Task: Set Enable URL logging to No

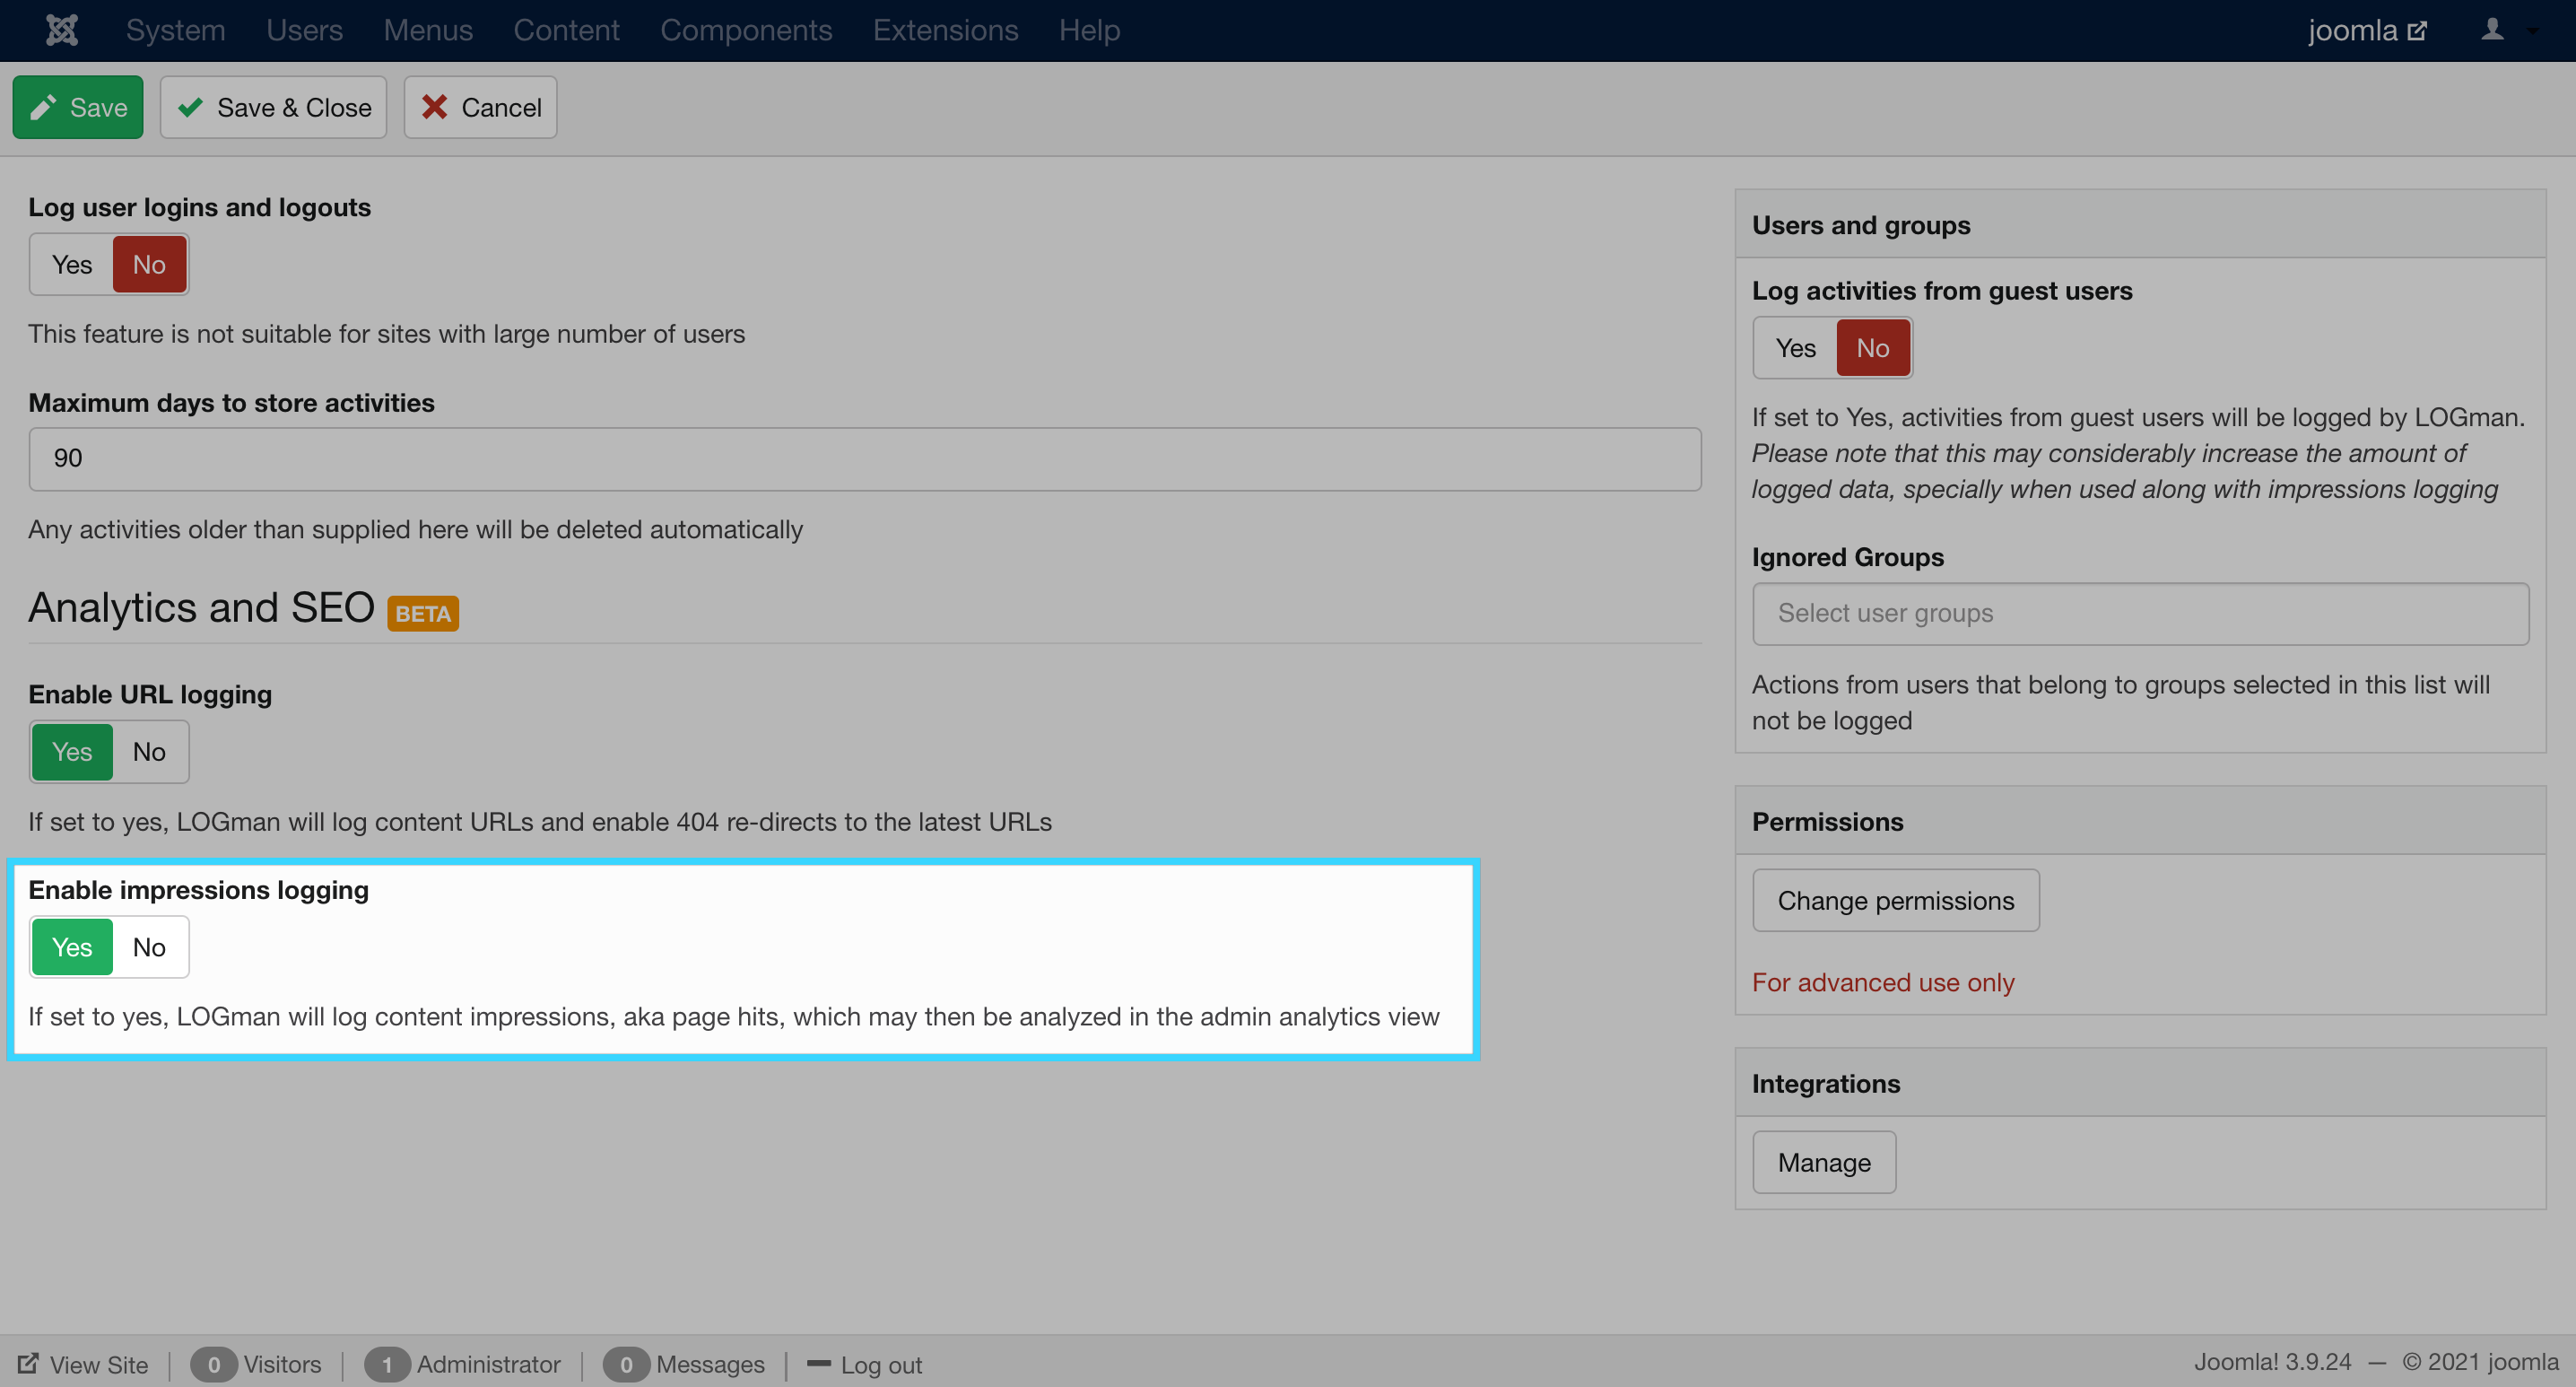Action: coord(149,752)
